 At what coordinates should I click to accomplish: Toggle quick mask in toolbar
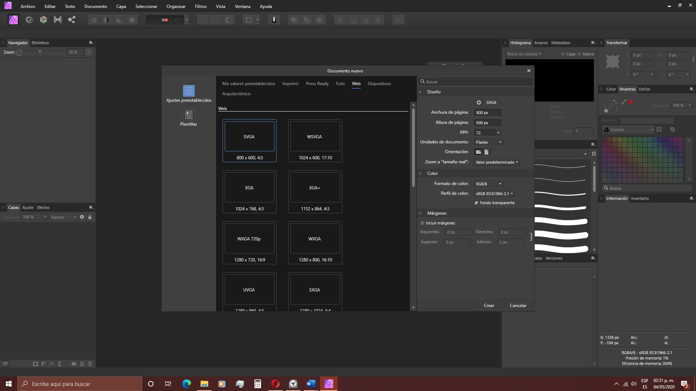(x=249, y=20)
